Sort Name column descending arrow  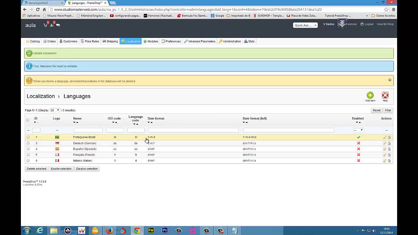tap(74, 122)
